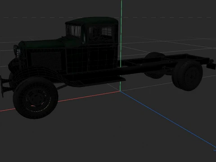Select the truck's front left wheel
The height and width of the screenshot is (162, 216).
(36, 98)
